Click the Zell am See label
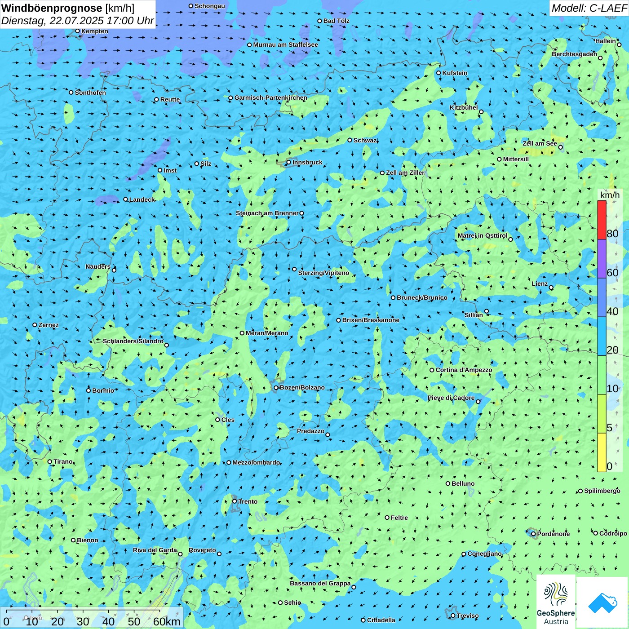 click(540, 143)
